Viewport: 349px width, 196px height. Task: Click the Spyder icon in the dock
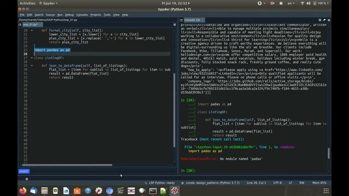point(174,191)
